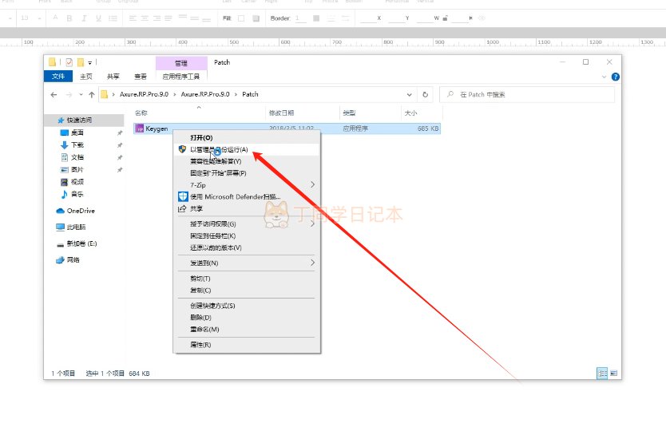Open OneDrive in the navigation pane
This screenshot has width=666, height=439.
point(80,211)
